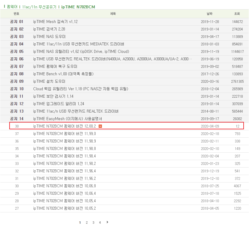Image resolution: width=249 pixels, height=227 pixels.
Task: Open ipTIME Mesh 접속기 v1.12 notice
Action: [55, 22]
